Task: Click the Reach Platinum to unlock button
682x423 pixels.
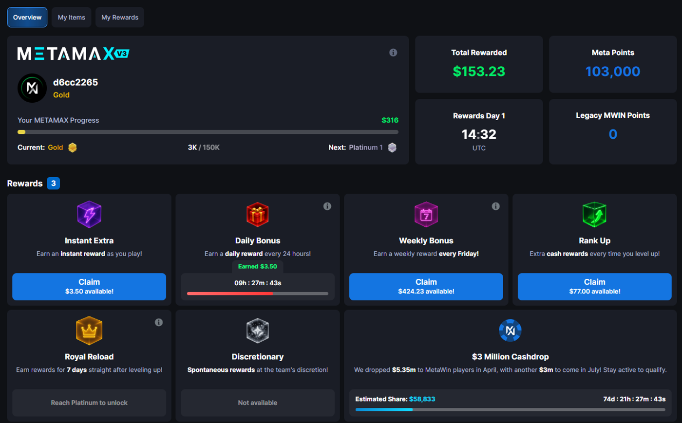Action: click(89, 403)
